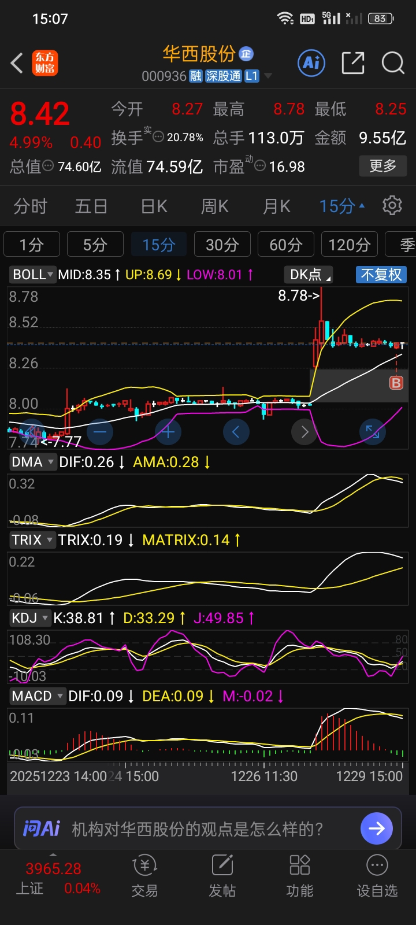This screenshot has height=925, width=416.
Task: Open the BOLL indicator dropdown
Action: 32,275
